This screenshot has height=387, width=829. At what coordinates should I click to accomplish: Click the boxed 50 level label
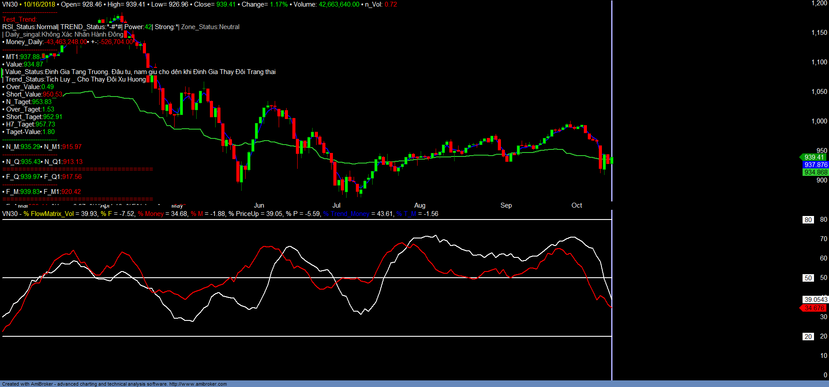[x=808, y=278]
